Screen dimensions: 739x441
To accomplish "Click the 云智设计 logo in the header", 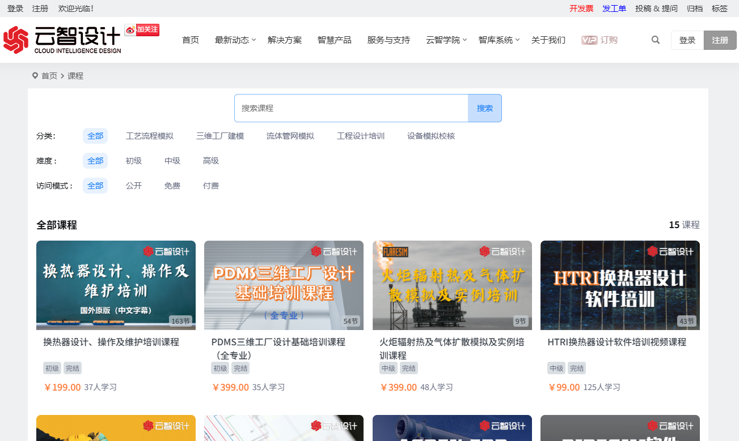I will coord(62,40).
